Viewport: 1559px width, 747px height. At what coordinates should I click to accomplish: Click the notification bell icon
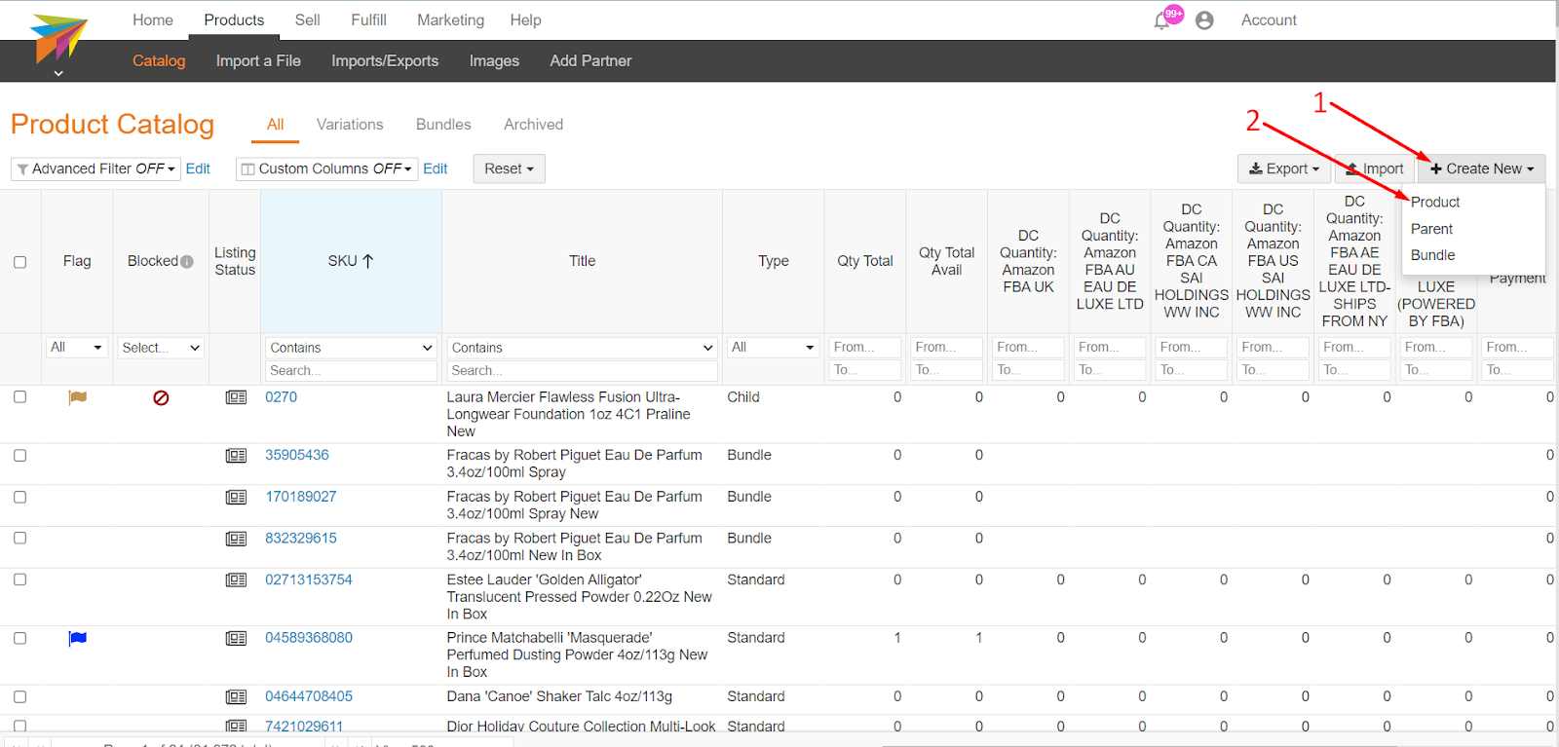pos(1162,21)
